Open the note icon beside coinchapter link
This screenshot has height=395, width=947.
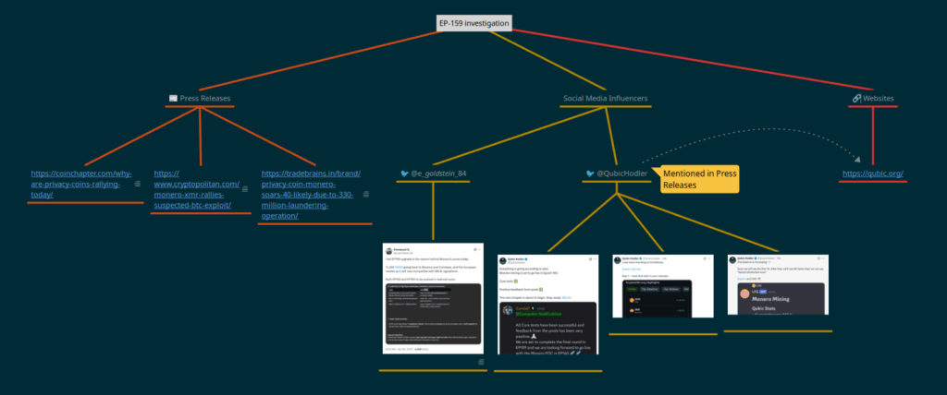pyautogui.click(x=137, y=184)
